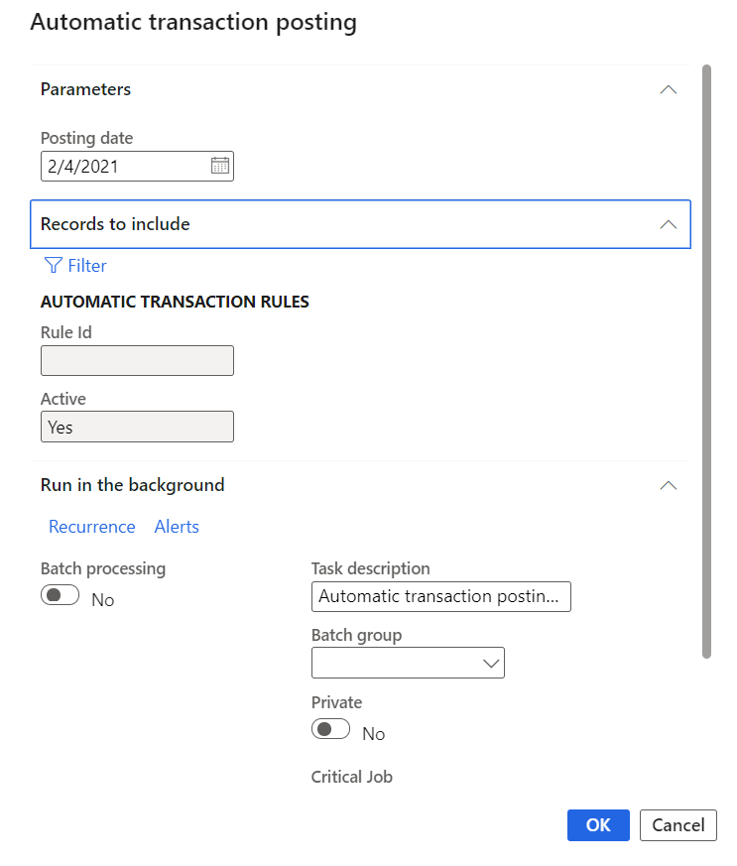Click the vertical scrollbar of the dialog
Image resolution: width=737 pixels, height=866 pixels.
[x=706, y=357]
